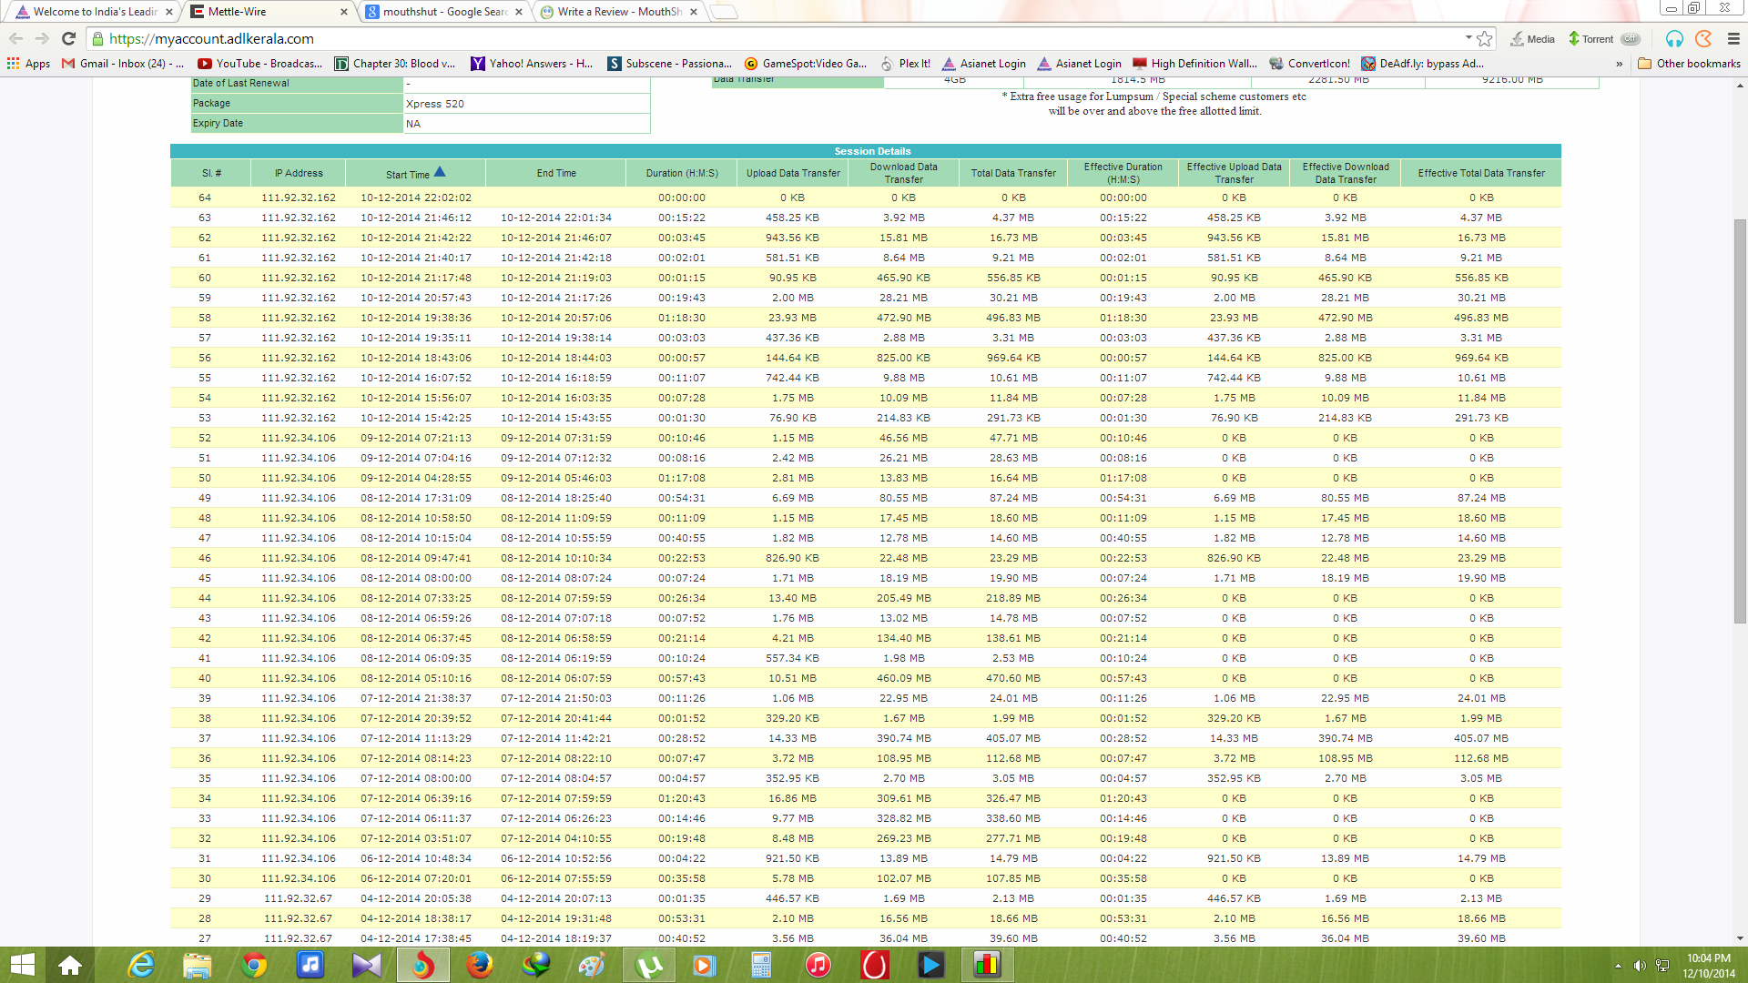This screenshot has height=983, width=1748.
Task: Click the Upload Data Transfer header
Action: point(793,173)
